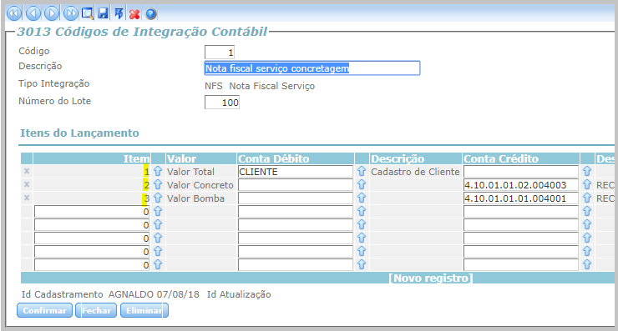Open Valor lookup arrow in first empty row
The height and width of the screenshot is (331, 618).
pyautogui.click(x=158, y=211)
